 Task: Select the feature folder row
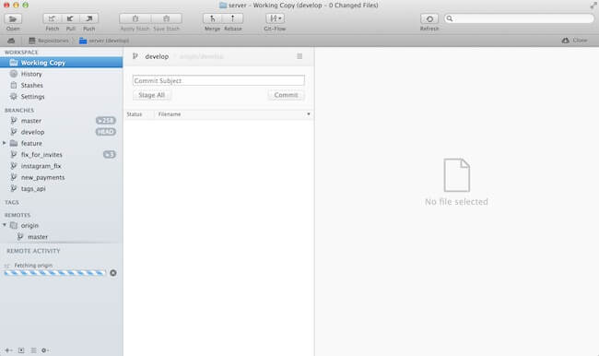[61, 143]
